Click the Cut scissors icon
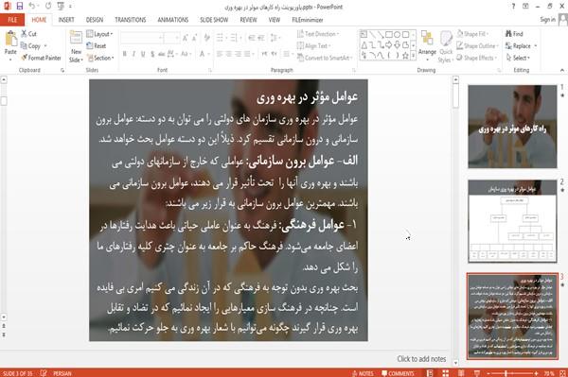The height and width of the screenshot is (377, 568). pyautogui.click(x=25, y=34)
